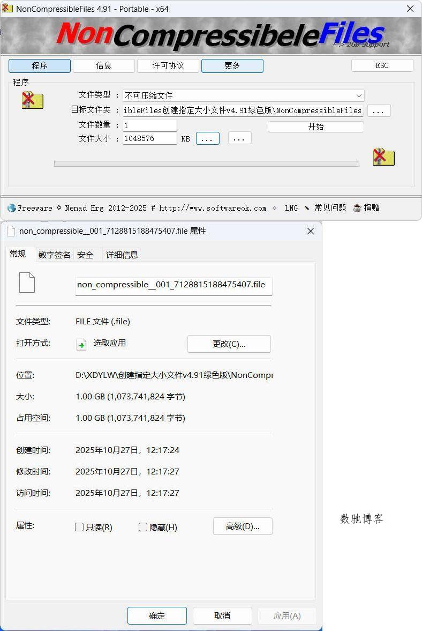The image size is (422, 631).
Task: Click the crossed-out zip icon beside the progress bar
Action: [x=383, y=157]
